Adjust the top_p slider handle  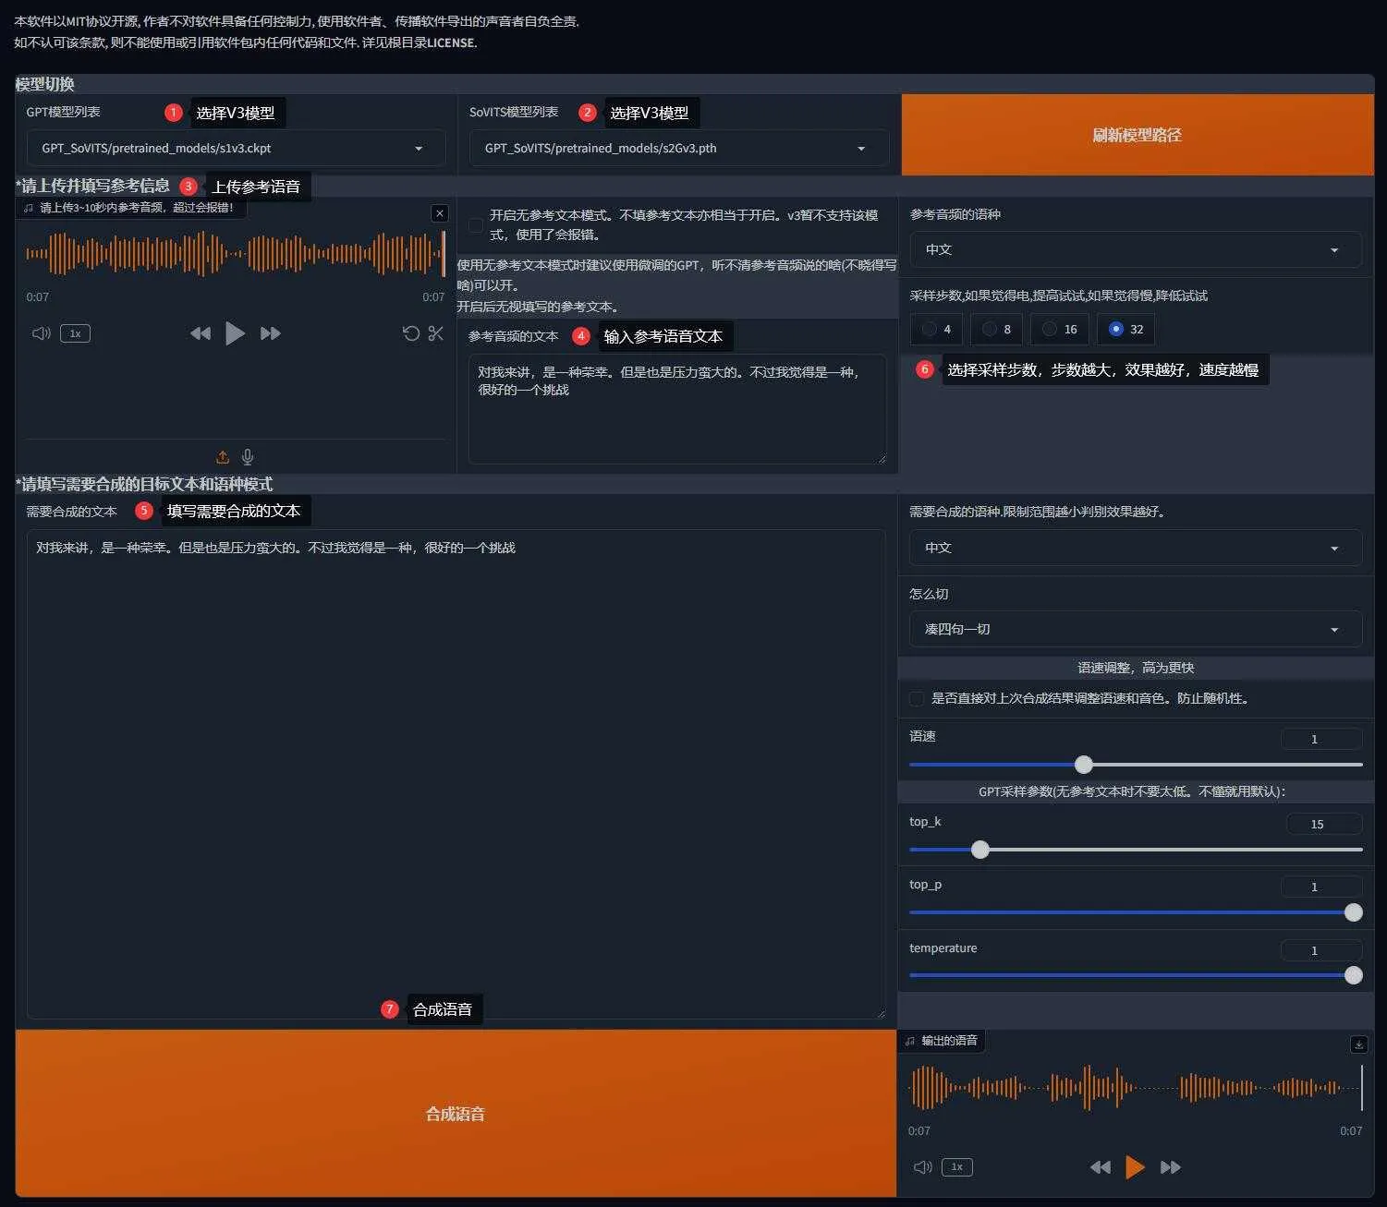point(1354,912)
